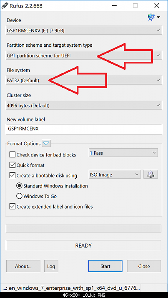This screenshot has width=168, height=298.
Task: Open the ISO Image type dropdown
Action: 115,174
